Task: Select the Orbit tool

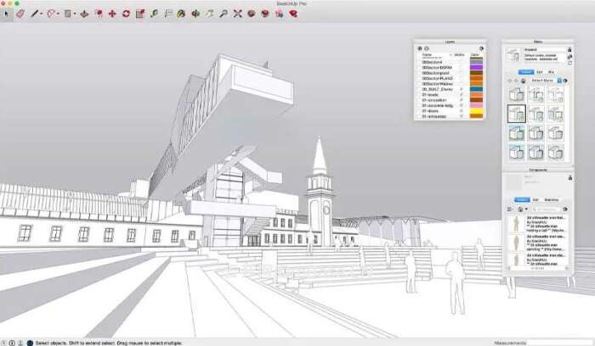Action: coord(195,14)
